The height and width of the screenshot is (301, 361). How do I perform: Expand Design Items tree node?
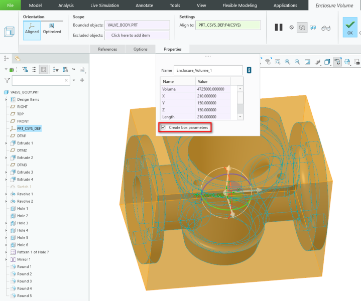(x=6, y=99)
